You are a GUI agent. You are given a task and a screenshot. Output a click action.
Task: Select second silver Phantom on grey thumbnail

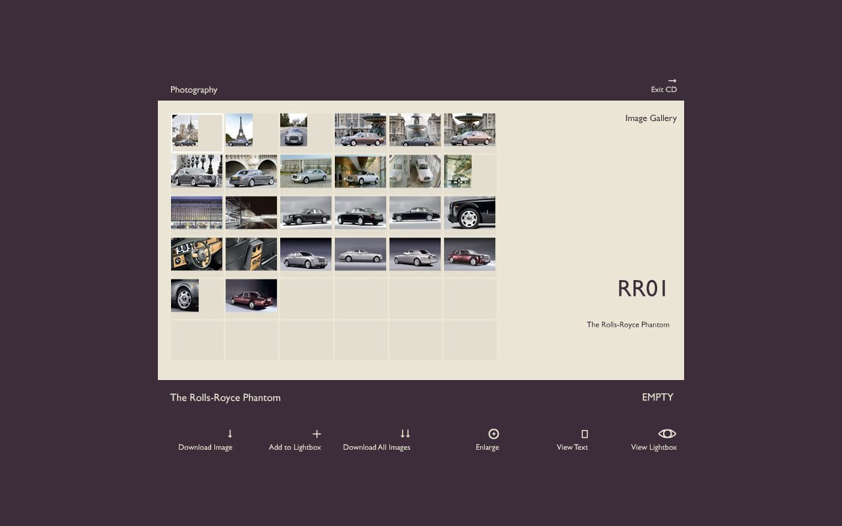coord(415,254)
